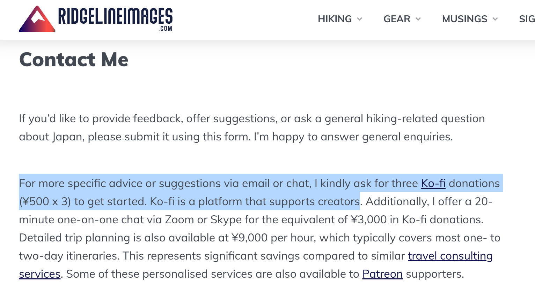Select the MUSINGS menu label
535x301 pixels.
pyautogui.click(x=464, y=19)
